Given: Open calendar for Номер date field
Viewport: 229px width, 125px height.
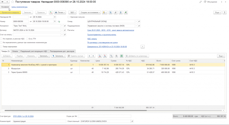Looking at the screenshot, I should (x=55, y=21).
